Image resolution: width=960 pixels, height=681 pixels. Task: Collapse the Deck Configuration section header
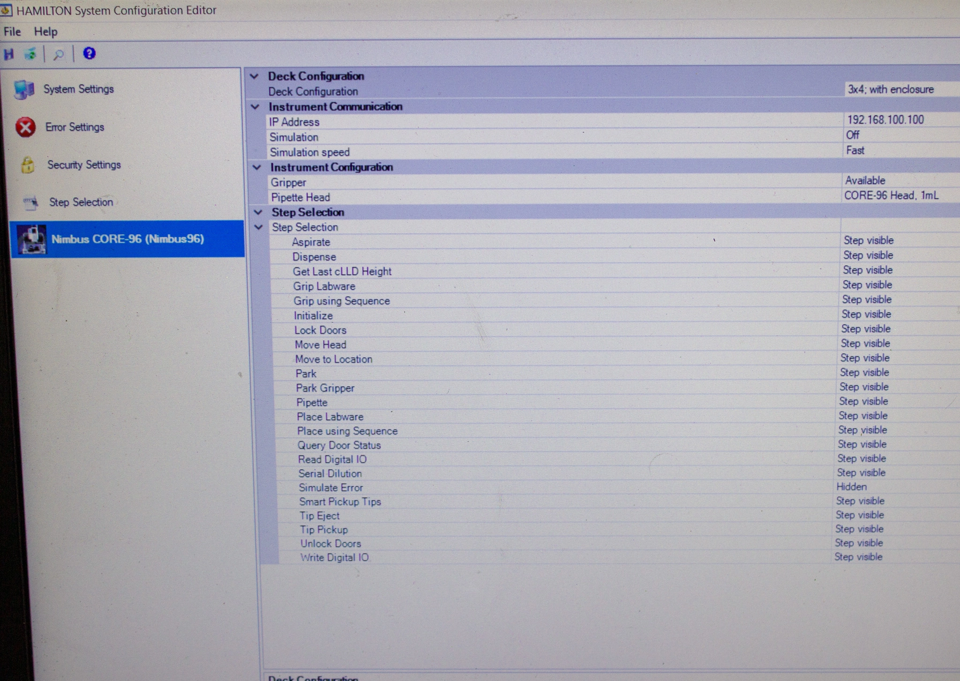[x=254, y=76]
